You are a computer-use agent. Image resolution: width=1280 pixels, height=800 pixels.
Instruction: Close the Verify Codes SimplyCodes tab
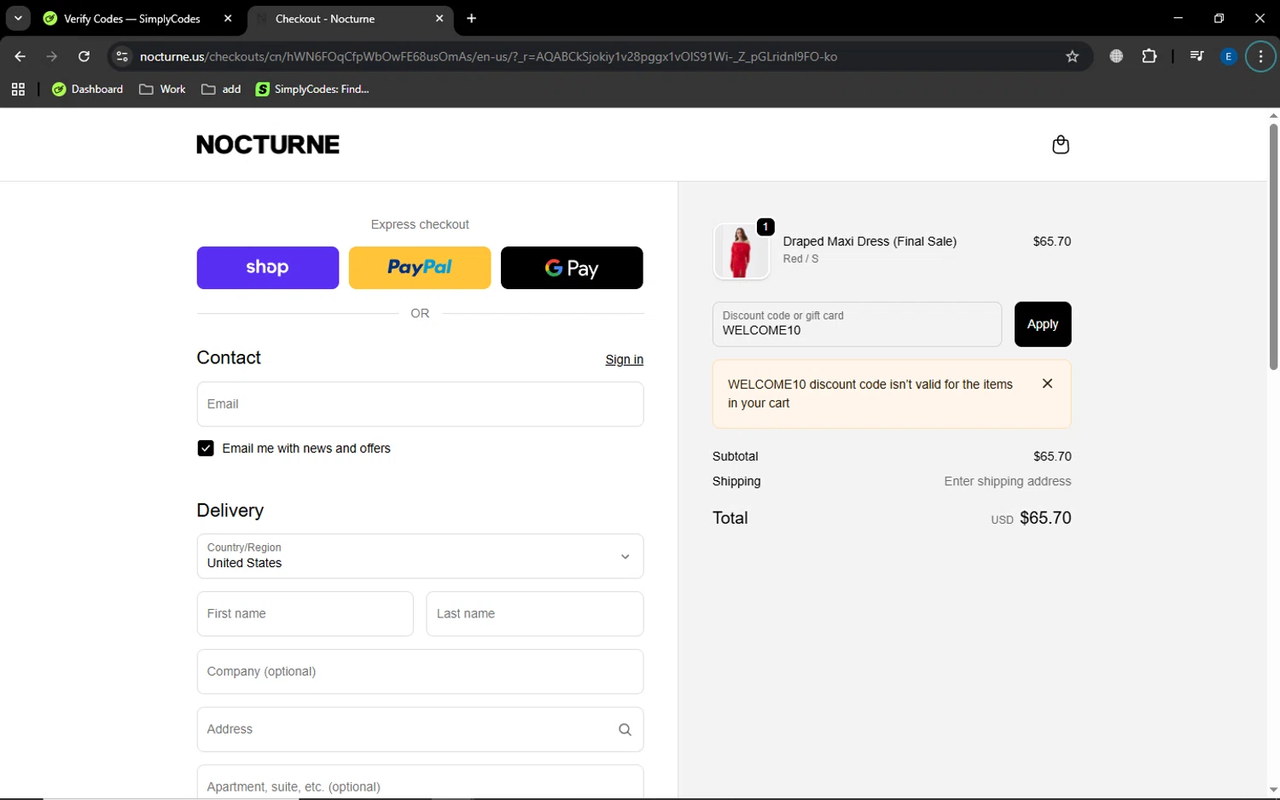(228, 18)
